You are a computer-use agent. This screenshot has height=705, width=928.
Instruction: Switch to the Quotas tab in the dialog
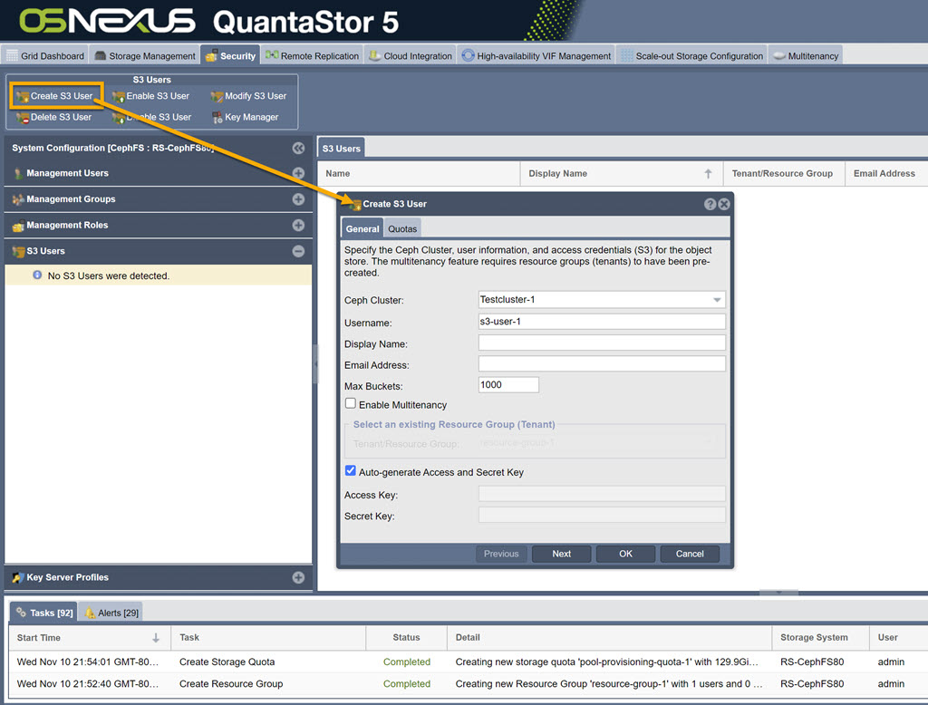pyautogui.click(x=402, y=228)
